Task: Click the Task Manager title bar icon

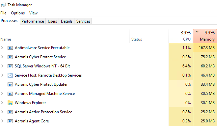Action: [x=3, y=5]
